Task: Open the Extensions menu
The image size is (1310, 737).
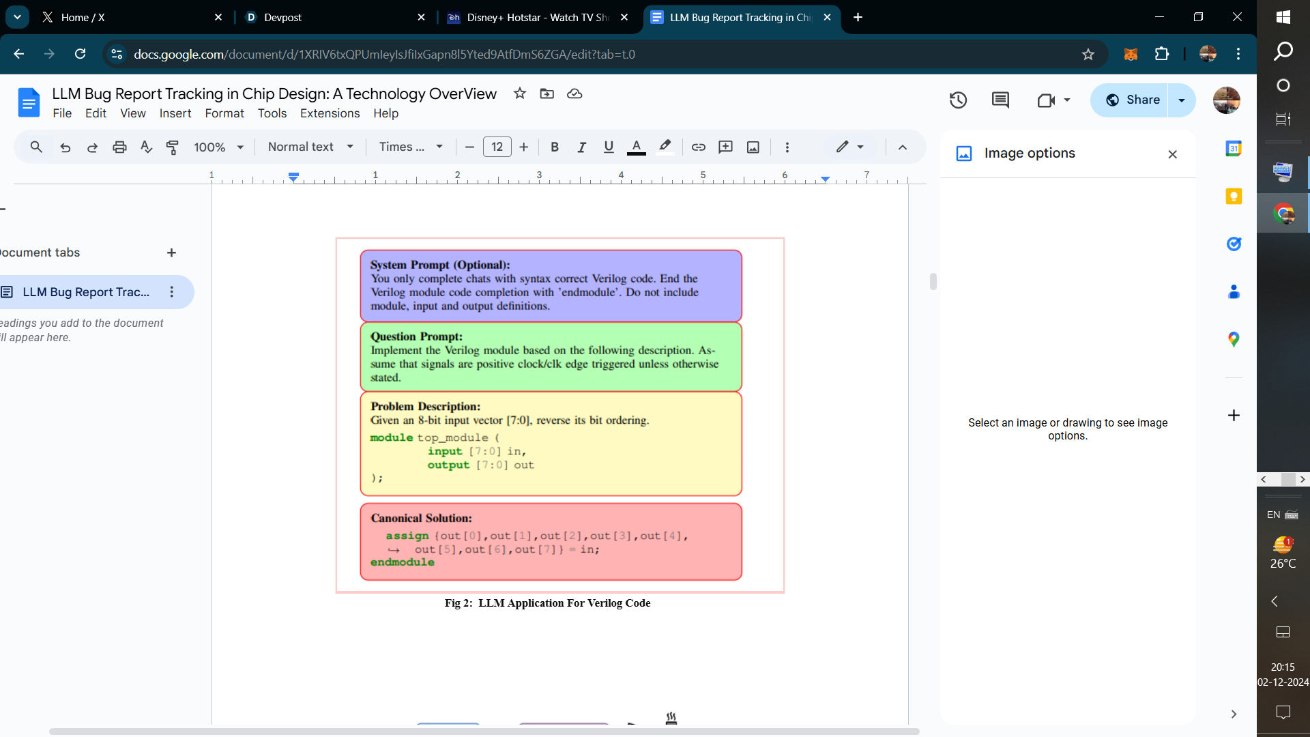Action: pos(330,113)
